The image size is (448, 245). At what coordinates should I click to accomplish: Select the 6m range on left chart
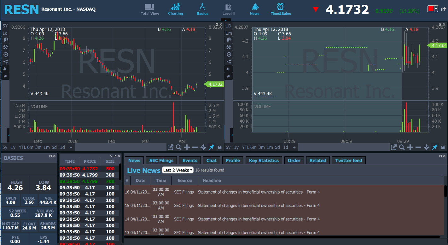[x=30, y=147]
